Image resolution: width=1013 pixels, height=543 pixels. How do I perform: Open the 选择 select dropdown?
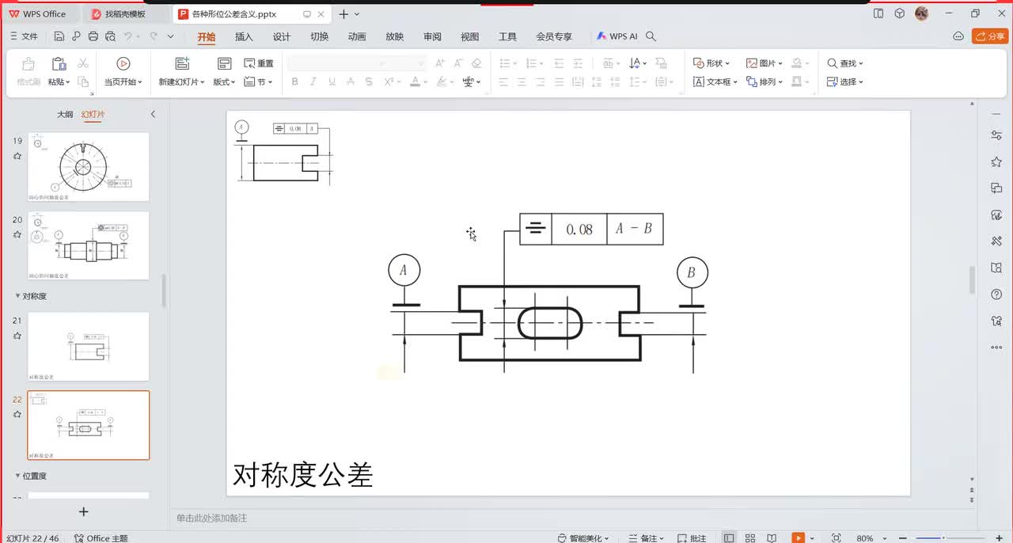pos(845,82)
